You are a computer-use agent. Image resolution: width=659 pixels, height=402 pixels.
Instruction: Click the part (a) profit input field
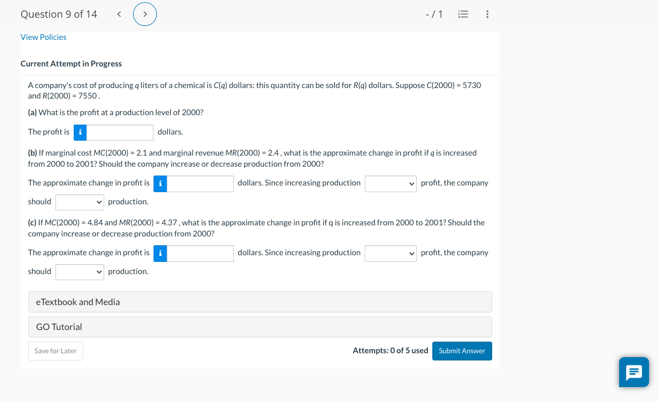[120, 132]
